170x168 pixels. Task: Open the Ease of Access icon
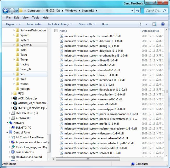[x=13, y=152]
